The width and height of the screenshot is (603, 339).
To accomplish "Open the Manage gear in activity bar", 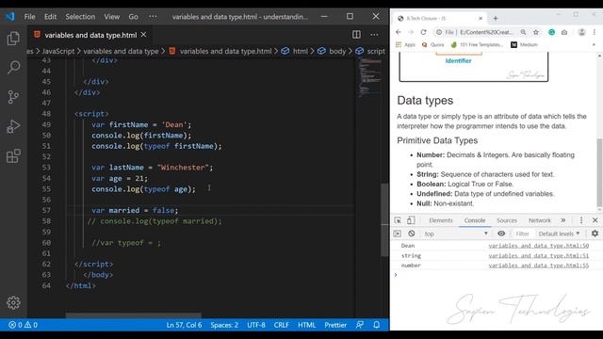I will tap(13, 303).
